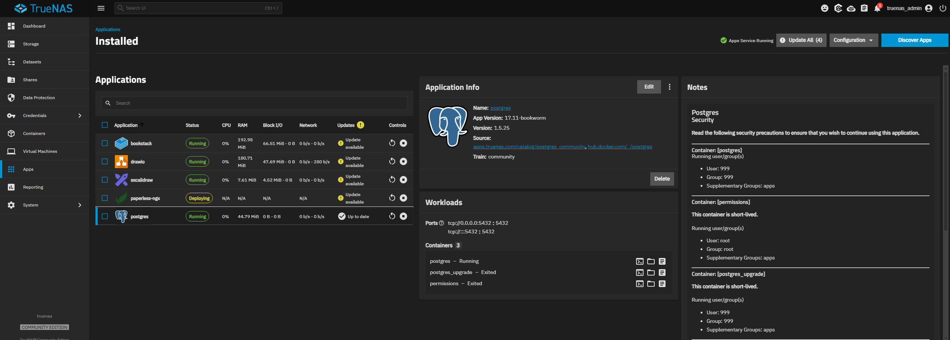Toggle the select-all applications checkbox
950x340 pixels.
105,125
